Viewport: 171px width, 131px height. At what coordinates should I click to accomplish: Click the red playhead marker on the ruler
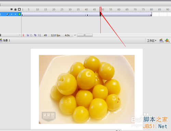click(101, 9)
